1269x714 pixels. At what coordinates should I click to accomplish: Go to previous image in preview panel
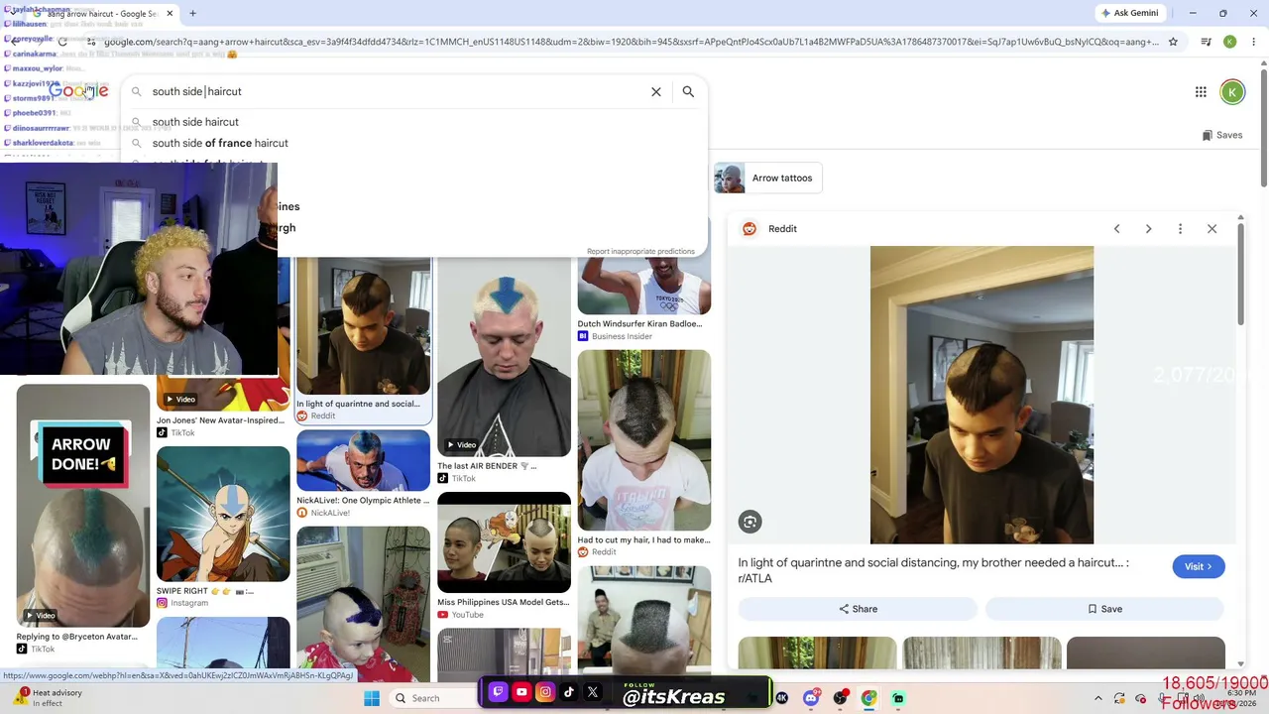1116,229
